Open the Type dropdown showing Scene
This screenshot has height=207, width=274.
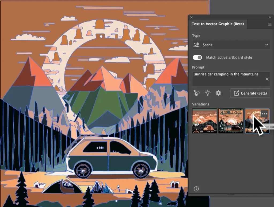[x=231, y=45]
